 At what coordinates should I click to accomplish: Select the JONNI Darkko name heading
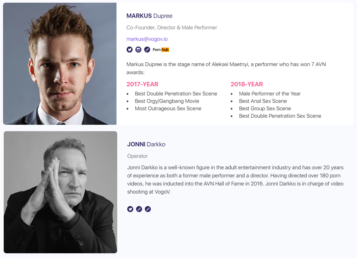coord(146,144)
